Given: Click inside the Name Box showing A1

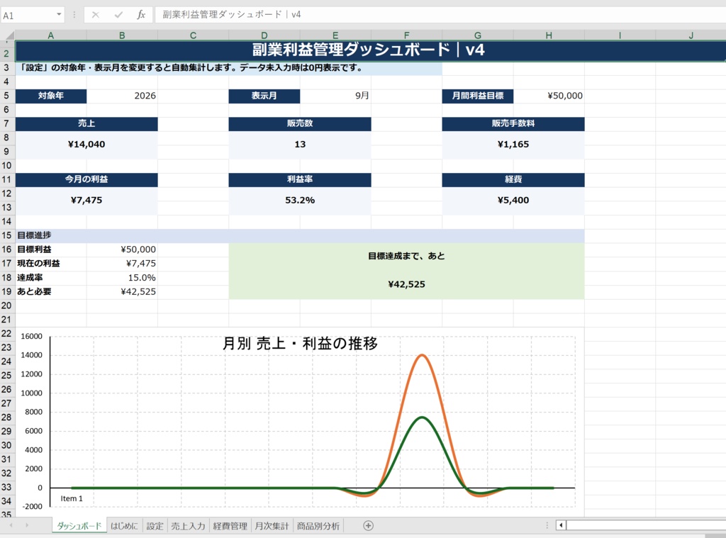Looking at the screenshot, I should [x=28, y=15].
